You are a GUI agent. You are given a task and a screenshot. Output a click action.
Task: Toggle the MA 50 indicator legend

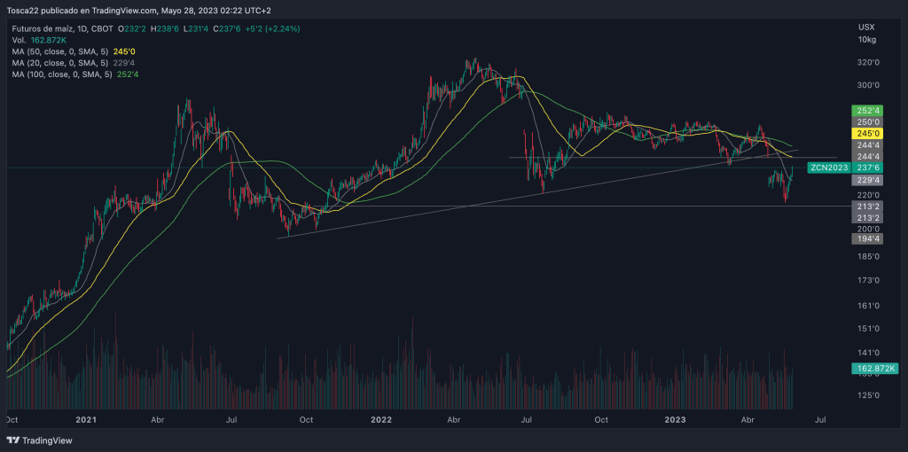click(60, 51)
